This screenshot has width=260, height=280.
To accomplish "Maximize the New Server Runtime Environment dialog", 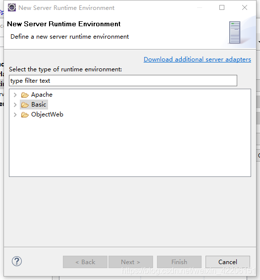I will (222, 7).
